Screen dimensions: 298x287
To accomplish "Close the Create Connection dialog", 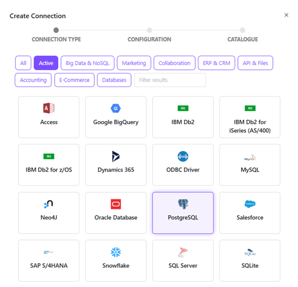I will [x=286, y=15].
